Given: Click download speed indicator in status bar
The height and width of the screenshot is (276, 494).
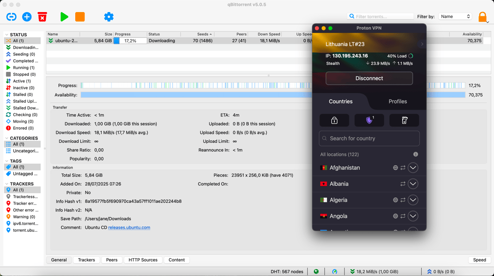Looking at the screenshot, I should (374, 272).
